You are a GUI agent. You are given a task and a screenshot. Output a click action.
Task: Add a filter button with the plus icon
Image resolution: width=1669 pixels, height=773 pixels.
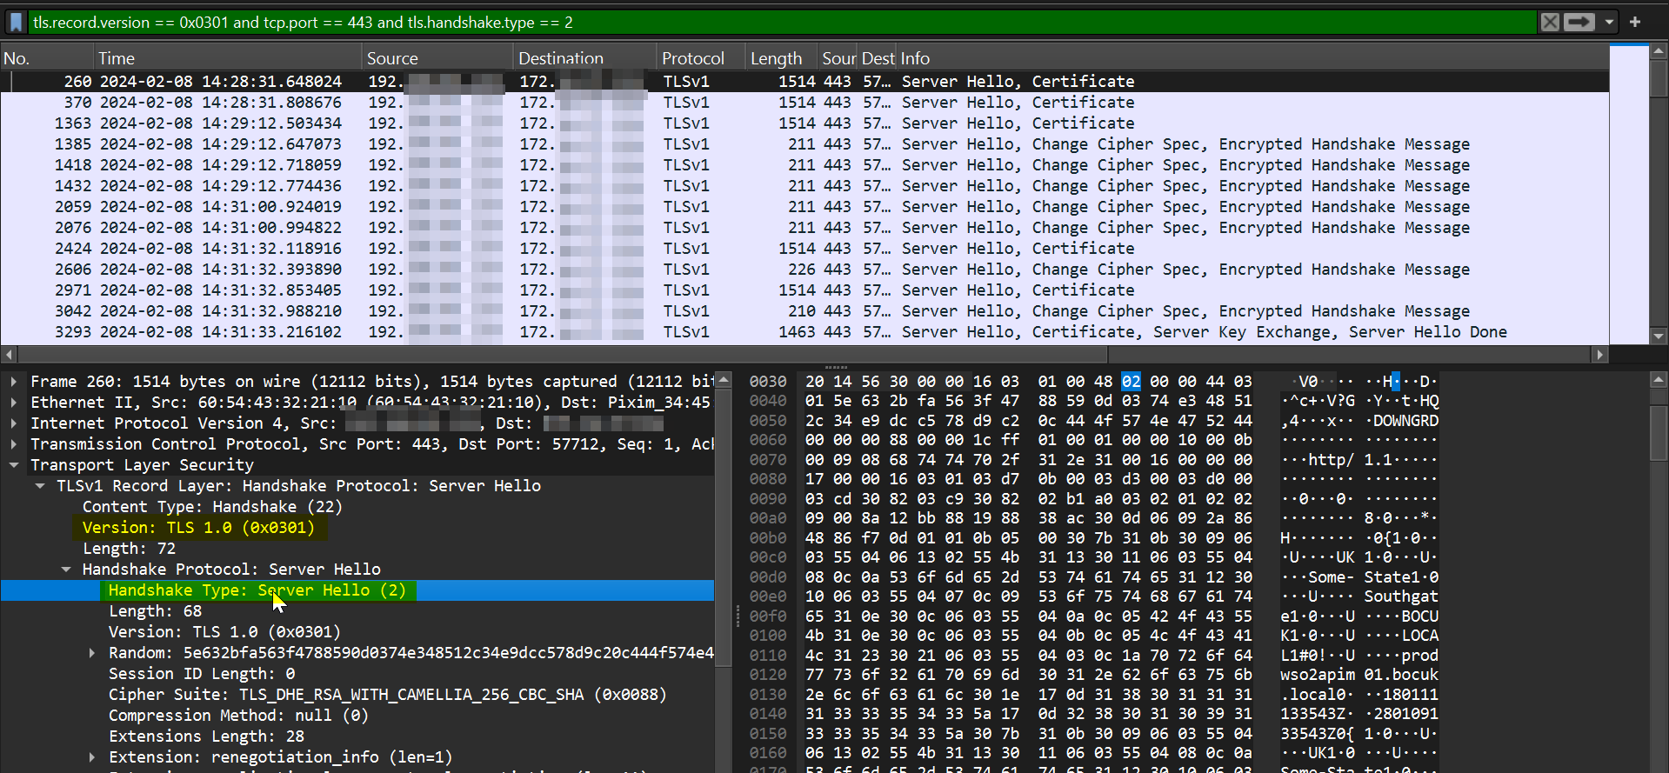click(x=1635, y=22)
